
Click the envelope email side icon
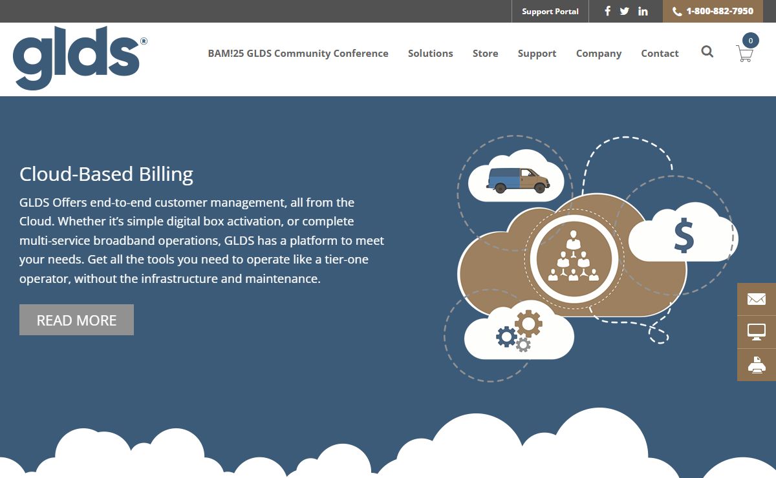tap(756, 299)
